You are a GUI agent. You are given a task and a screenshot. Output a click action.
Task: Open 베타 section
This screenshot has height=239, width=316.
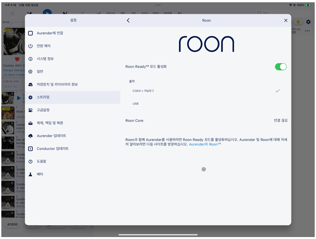click(x=73, y=174)
